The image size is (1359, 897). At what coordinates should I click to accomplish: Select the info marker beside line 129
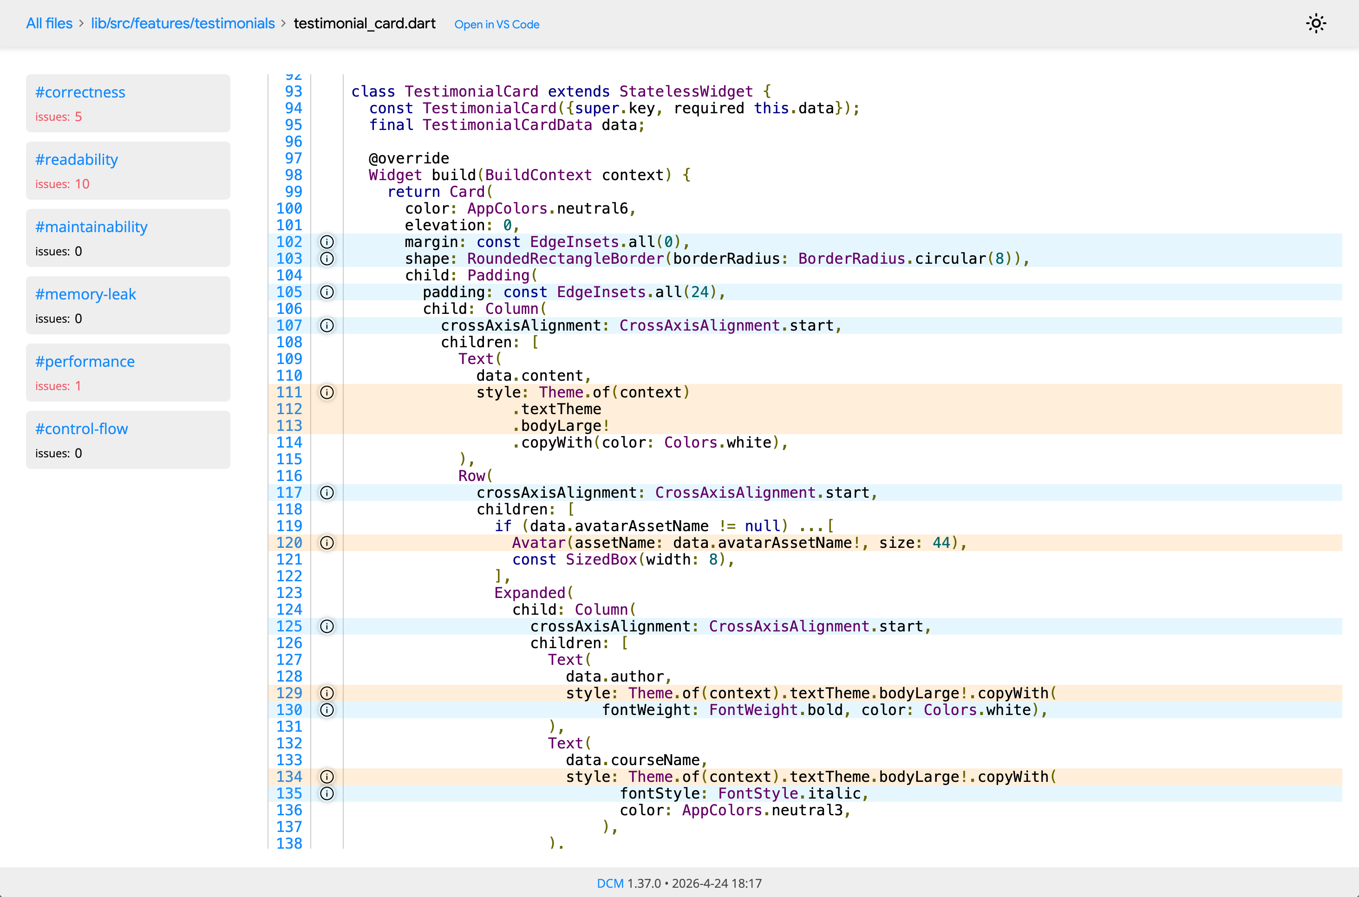click(327, 693)
